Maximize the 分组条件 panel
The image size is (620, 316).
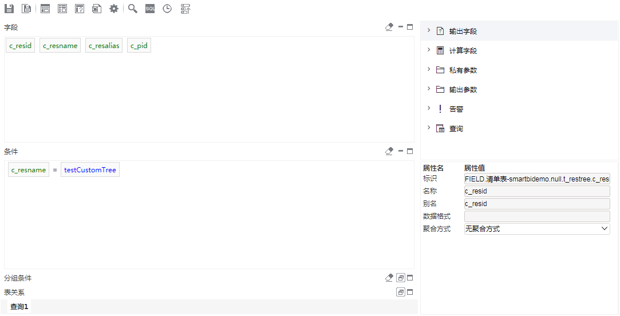pos(410,278)
